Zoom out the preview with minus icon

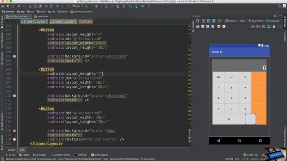coord(253,26)
